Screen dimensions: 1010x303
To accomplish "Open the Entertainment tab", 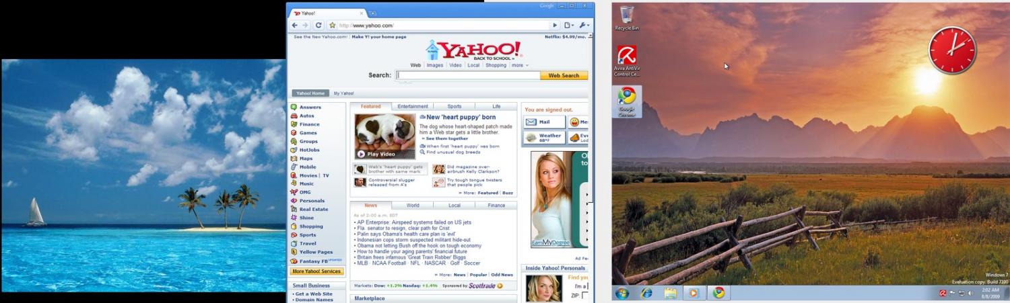I will 413,106.
